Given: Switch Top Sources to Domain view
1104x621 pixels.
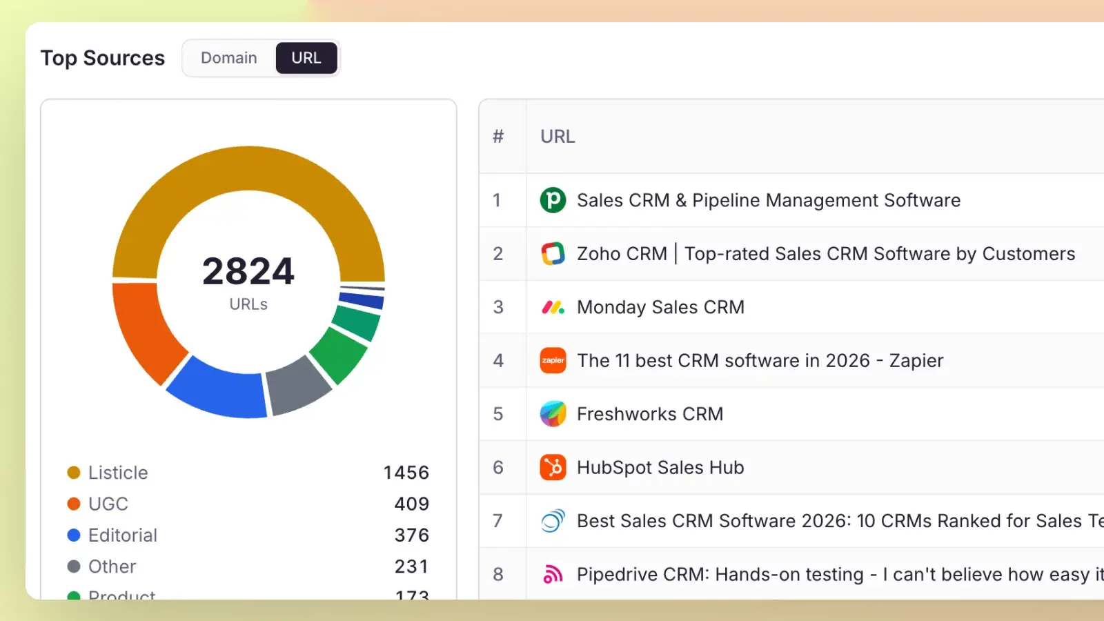Looking at the screenshot, I should [x=229, y=58].
